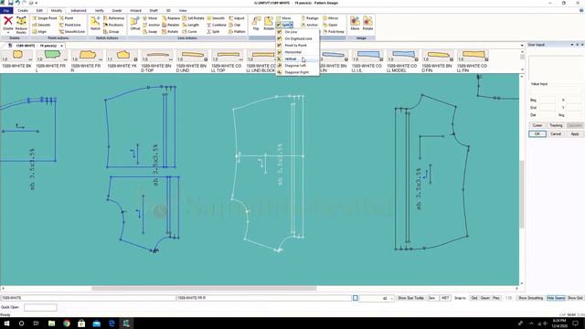Viewport: 585px width, 329px height.
Task: Select the 1589-WHITE COLL MODEL piece thumbnail
Action: [402, 60]
